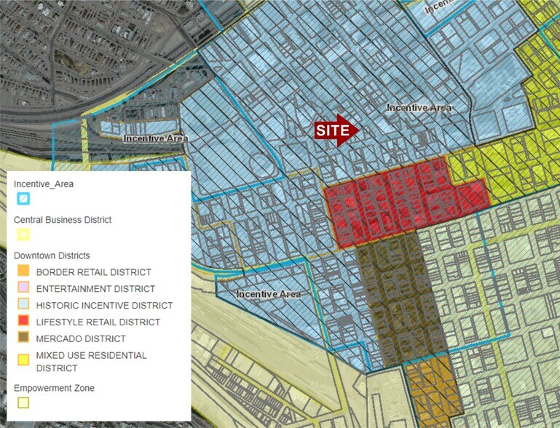Select the Entertainment District pink swatch
The height and width of the screenshot is (428, 560).
[23, 289]
